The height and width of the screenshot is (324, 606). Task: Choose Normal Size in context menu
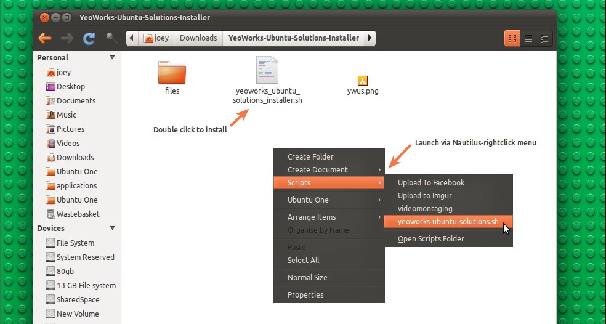(329, 277)
